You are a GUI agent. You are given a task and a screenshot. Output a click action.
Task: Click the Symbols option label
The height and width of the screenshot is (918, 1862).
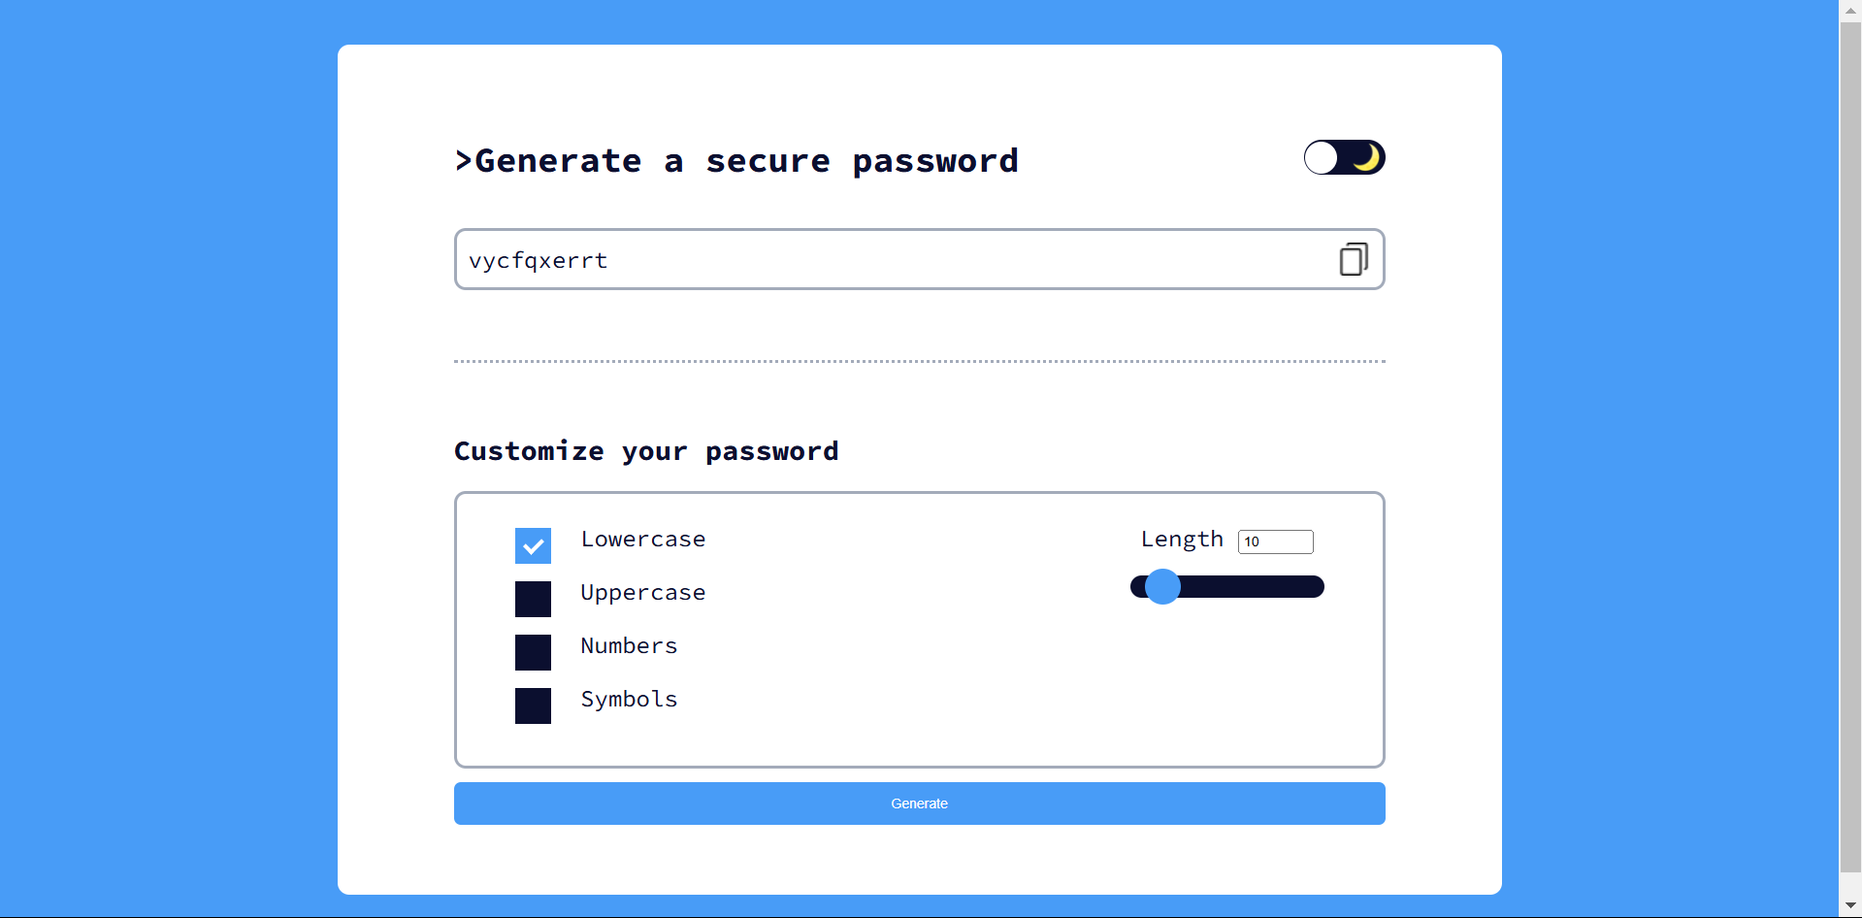tap(629, 700)
